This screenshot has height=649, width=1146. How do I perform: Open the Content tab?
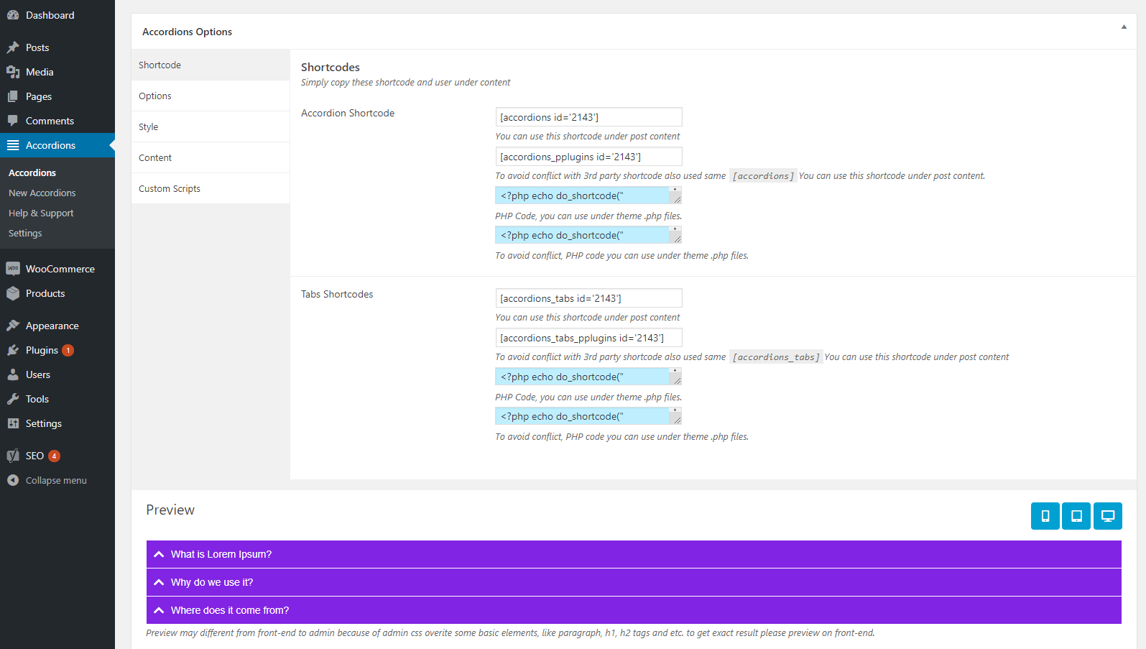point(155,157)
